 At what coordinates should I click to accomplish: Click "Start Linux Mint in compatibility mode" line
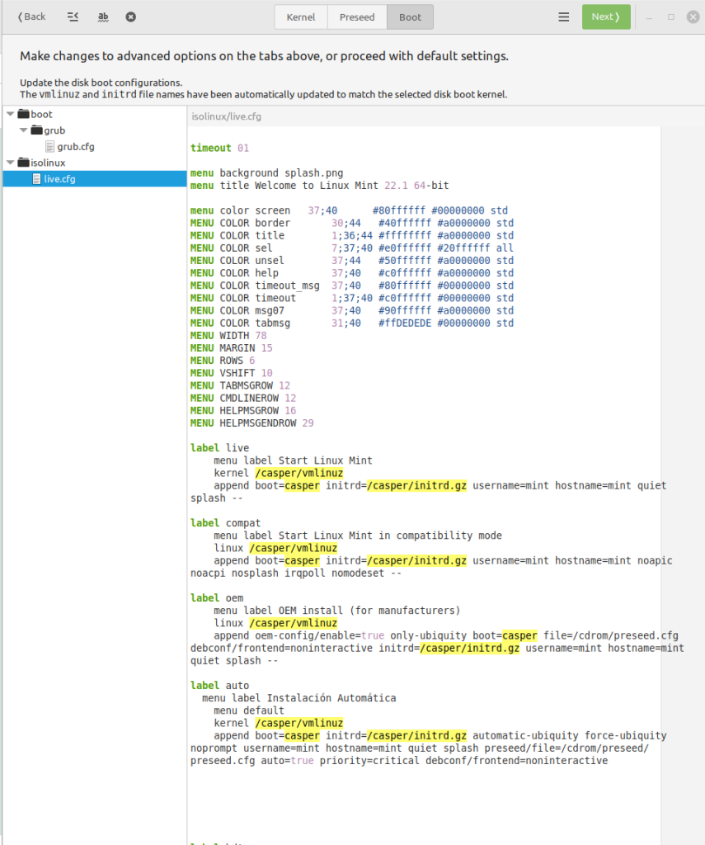(358, 535)
